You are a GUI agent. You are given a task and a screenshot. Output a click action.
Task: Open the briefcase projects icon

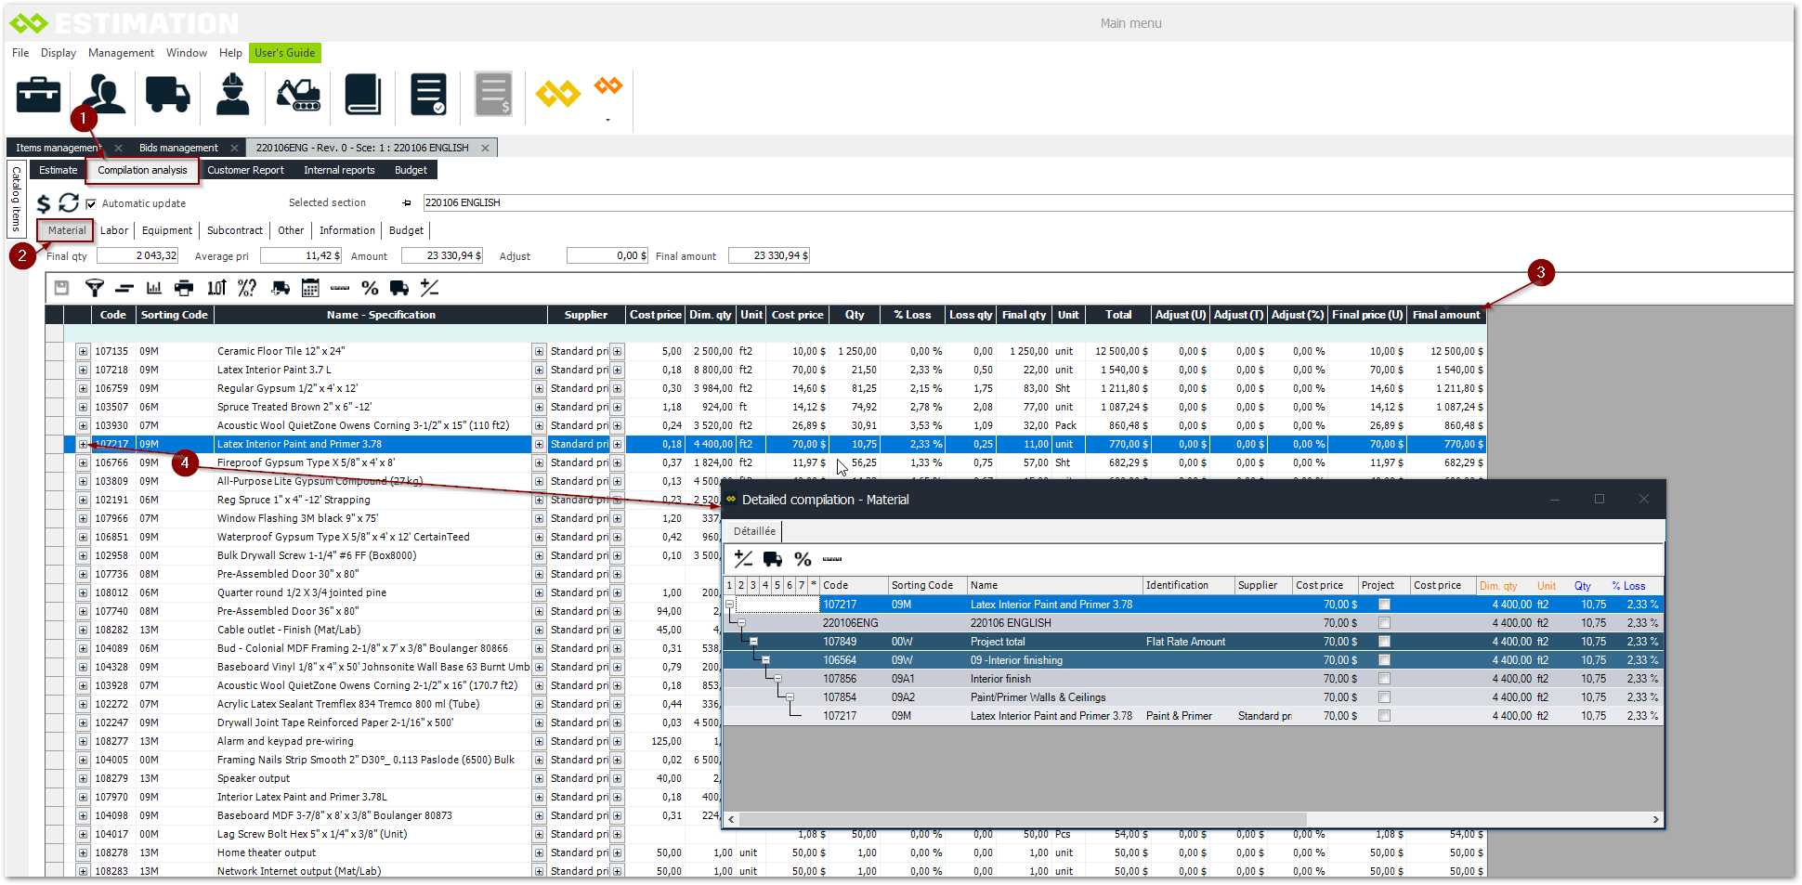pos(38,95)
